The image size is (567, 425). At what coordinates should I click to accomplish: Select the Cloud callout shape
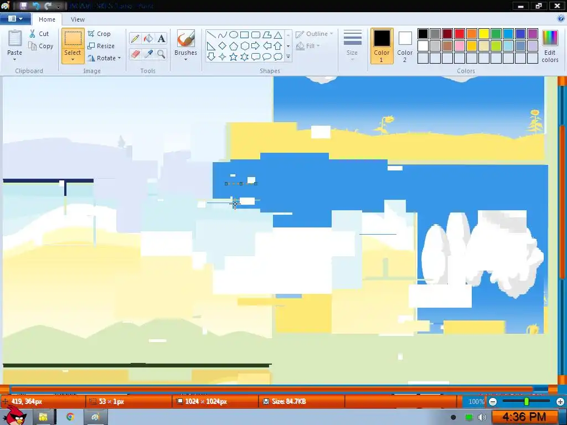click(x=278, y=57)
